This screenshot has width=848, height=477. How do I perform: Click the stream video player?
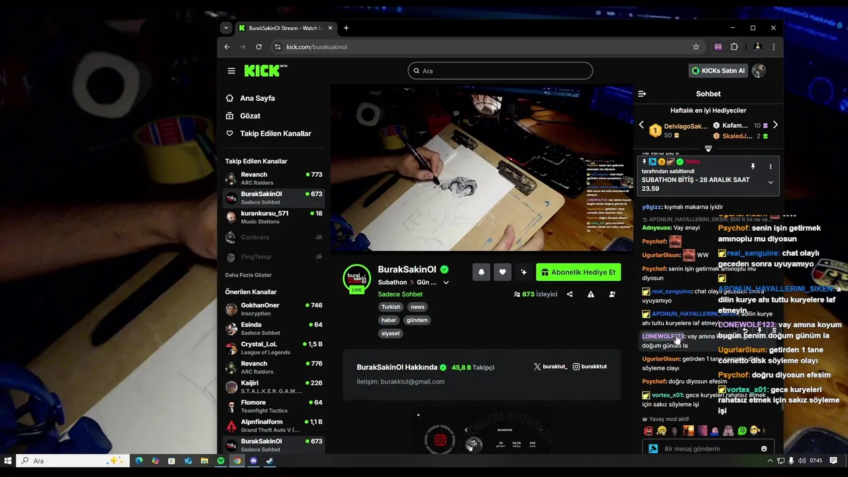tap(482, 168)
